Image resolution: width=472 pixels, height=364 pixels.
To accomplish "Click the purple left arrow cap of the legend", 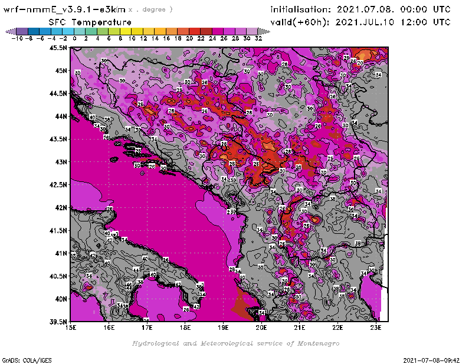I will pyautogui.click(x=9, y=31).
